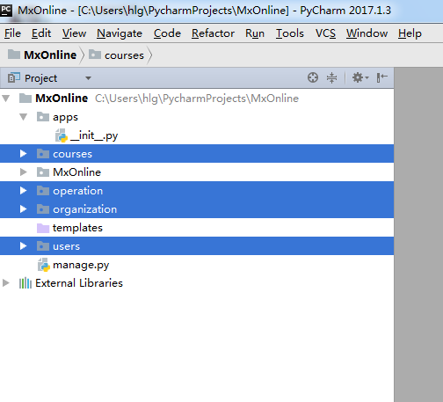The height and width of the screenshot is (402, 443).
Task: Open the Edit menu
Action: tap(41, 33)
